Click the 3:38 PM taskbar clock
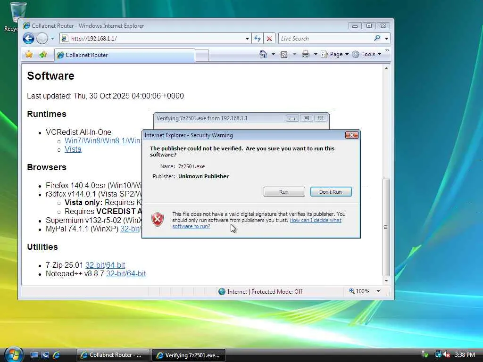The image size is (483, 362). 465,355
